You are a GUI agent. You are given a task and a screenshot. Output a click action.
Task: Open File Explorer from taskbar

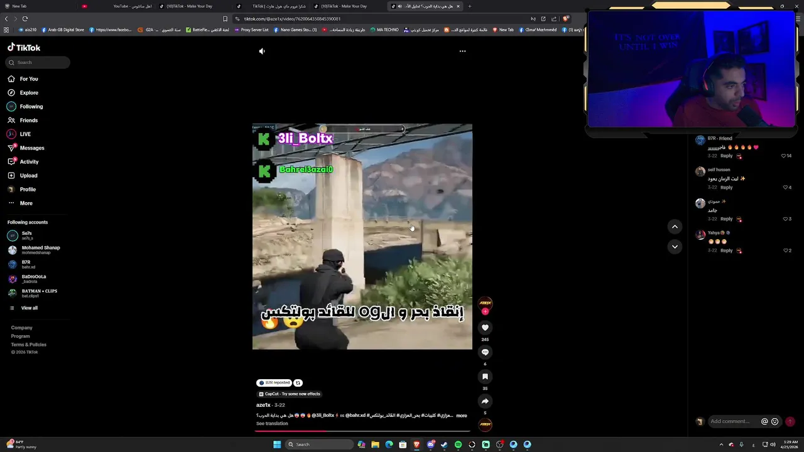click(375, 444)
